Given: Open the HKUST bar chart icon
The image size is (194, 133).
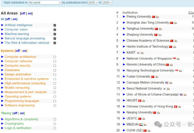Looking at the screenshot, I should click(x=143, y=100).
